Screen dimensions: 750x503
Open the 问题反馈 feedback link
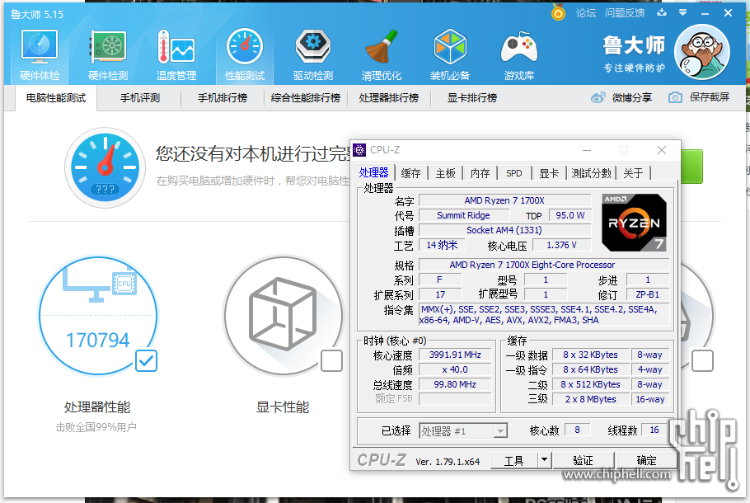click(x=625, y=13)
